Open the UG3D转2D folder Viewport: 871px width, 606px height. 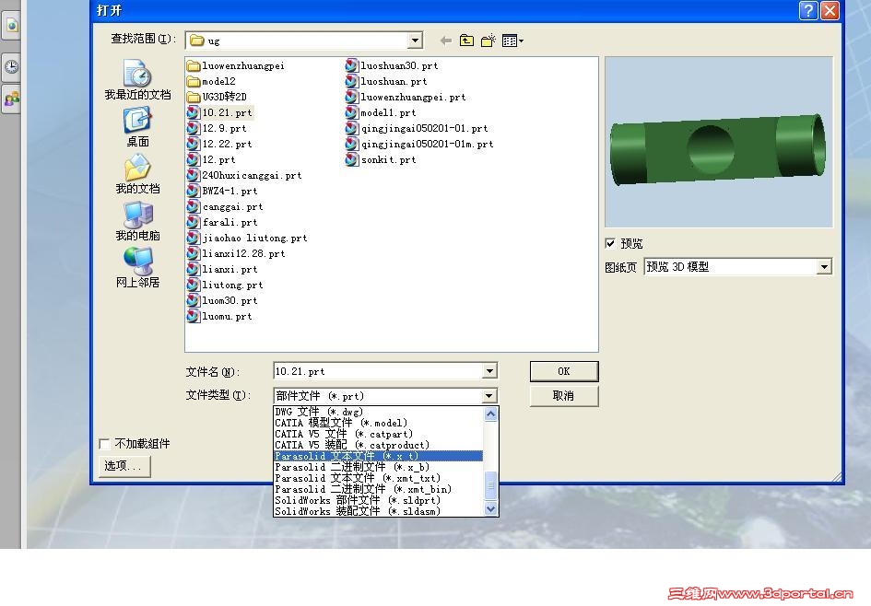(x=218, y=97)
